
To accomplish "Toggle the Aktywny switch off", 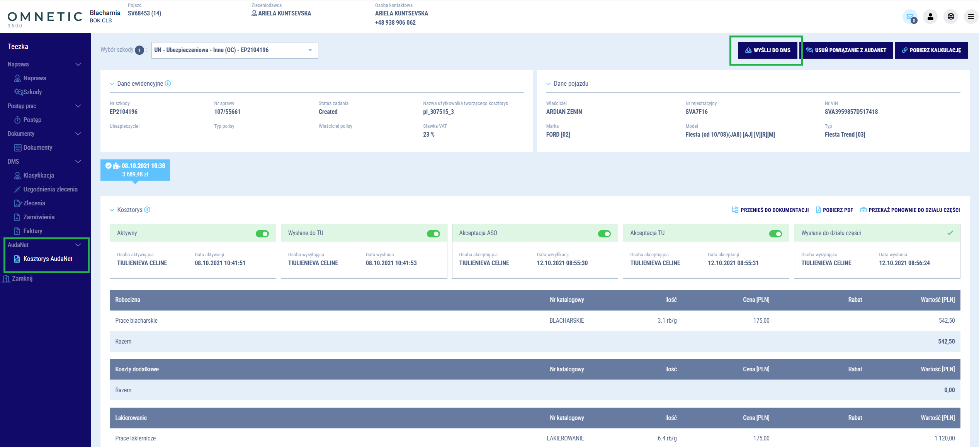I will click(x=262, y=234).
